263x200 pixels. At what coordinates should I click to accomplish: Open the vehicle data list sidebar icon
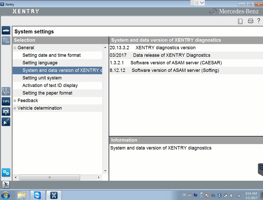[x=6, y=41]
